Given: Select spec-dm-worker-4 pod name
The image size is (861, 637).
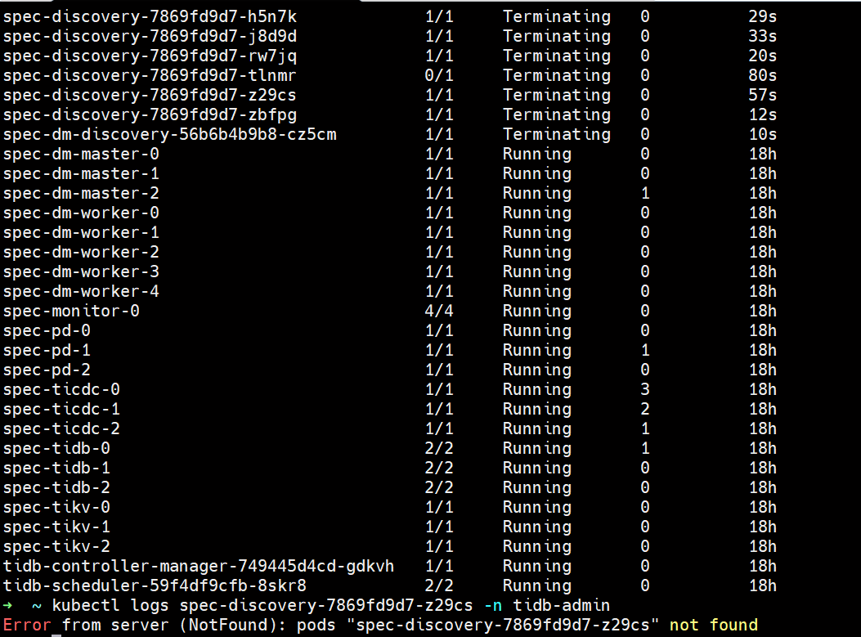Looking at the screenshot, I should (81, 292).
